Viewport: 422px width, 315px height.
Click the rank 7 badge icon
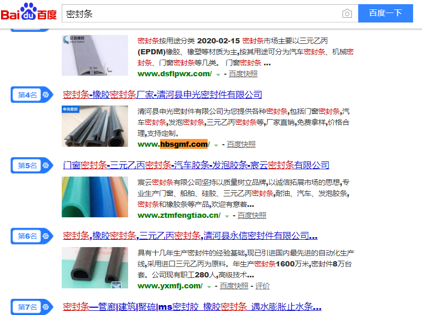(32, 307)
